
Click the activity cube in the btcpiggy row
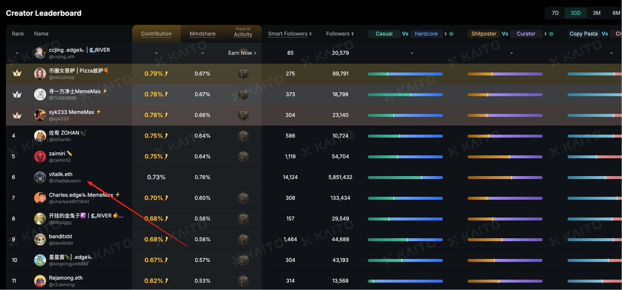(243, 219)
